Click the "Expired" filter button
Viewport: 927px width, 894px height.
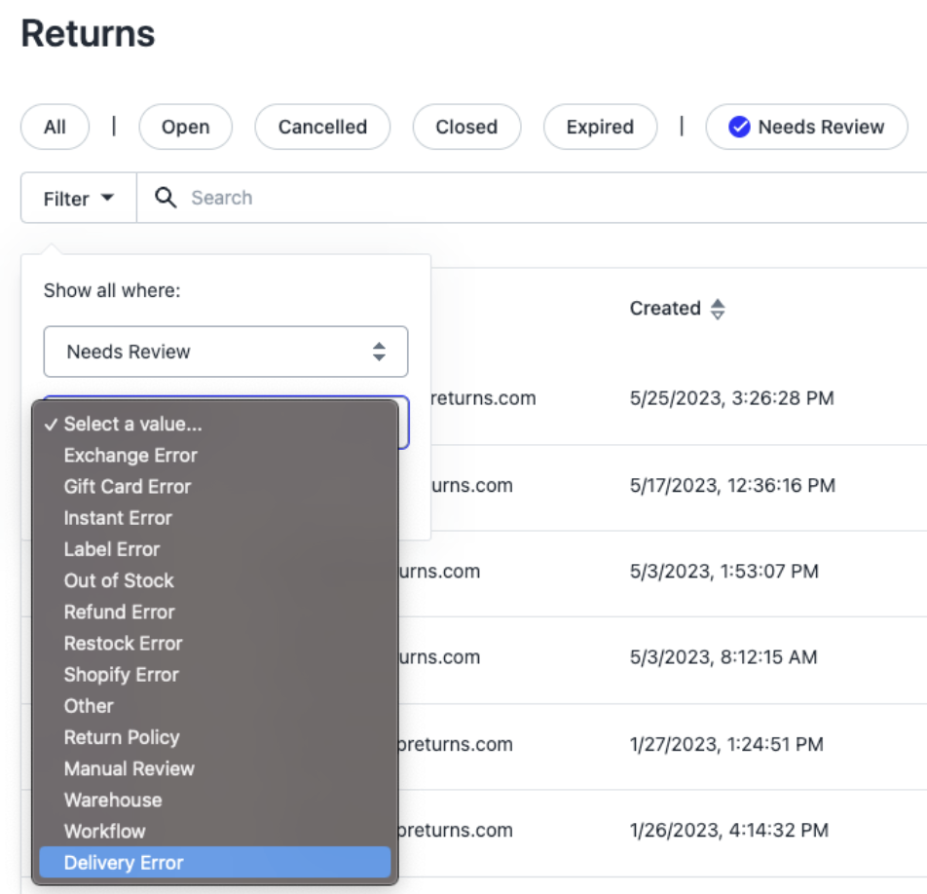tap(600, 127)
